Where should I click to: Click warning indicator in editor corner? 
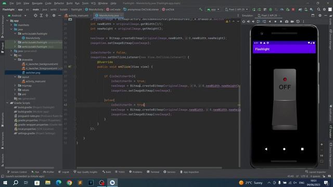click(x=228, y=21)
